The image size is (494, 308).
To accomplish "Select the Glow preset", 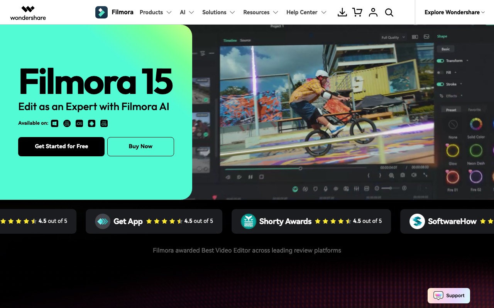I will coord(453,151).
